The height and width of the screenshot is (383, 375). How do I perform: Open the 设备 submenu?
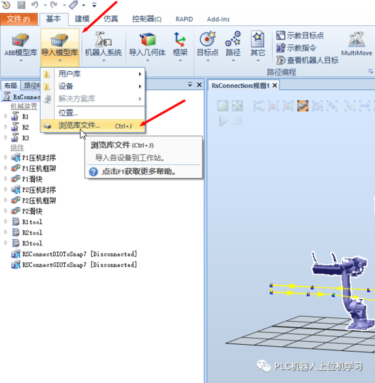tap(93, 87)
